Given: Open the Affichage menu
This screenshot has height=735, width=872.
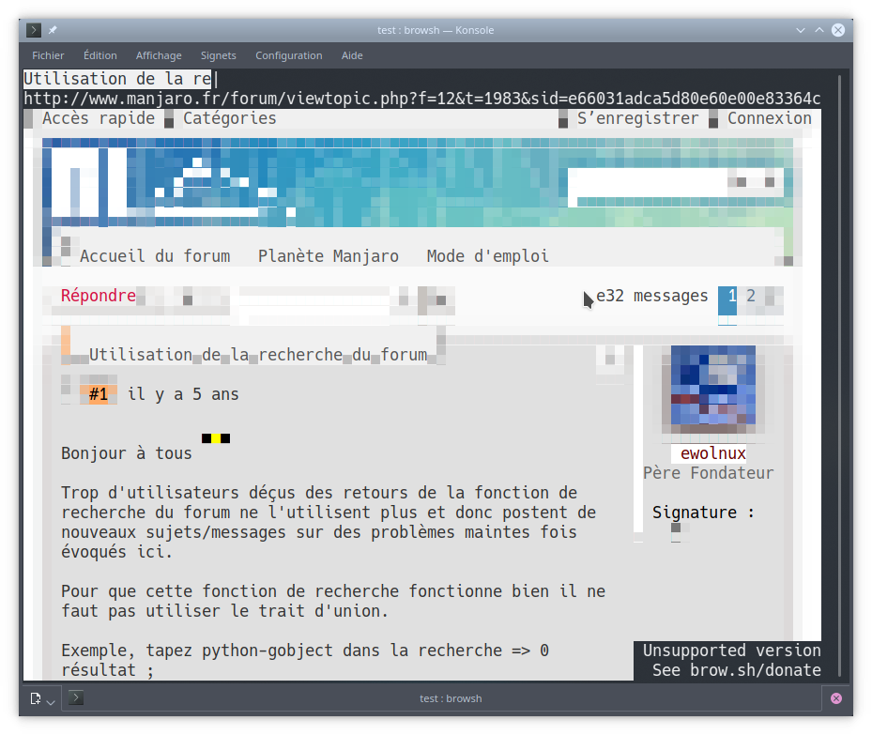Looking at the screenshot, I should (159, 55).
